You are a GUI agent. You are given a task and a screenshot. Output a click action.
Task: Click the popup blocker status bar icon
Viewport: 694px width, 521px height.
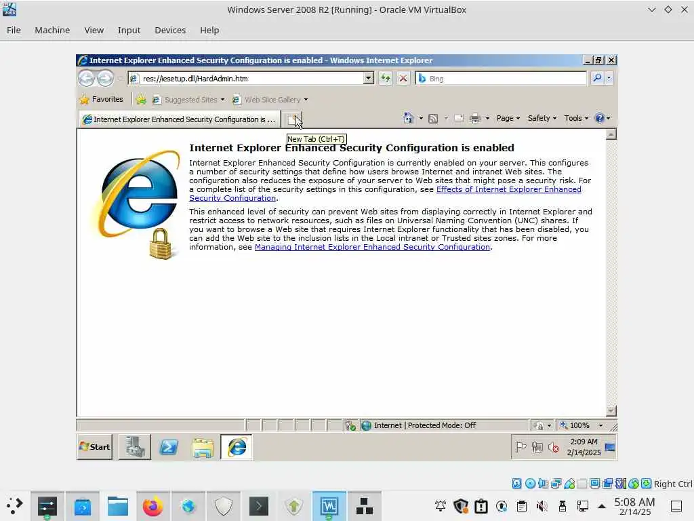[350, 425]
